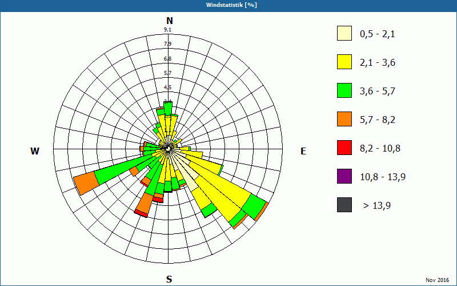Click the E compass label

point(303,151)
